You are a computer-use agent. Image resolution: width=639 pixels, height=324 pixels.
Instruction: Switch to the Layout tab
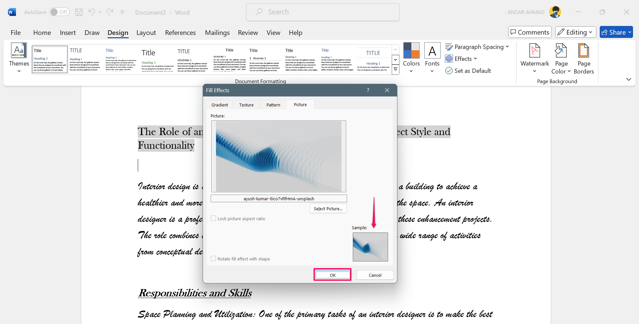(x=146, y=33)
